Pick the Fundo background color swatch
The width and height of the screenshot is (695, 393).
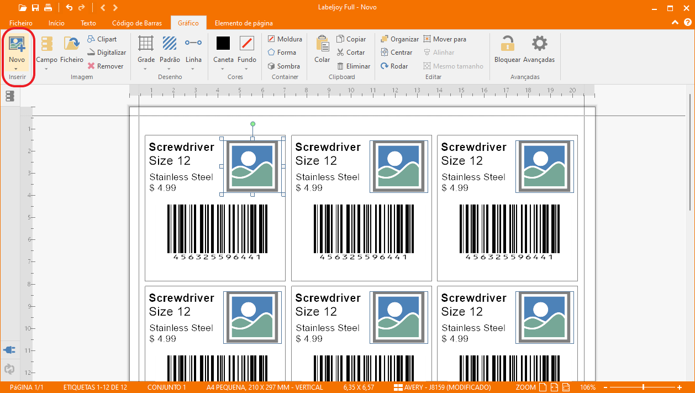[247, 43]
